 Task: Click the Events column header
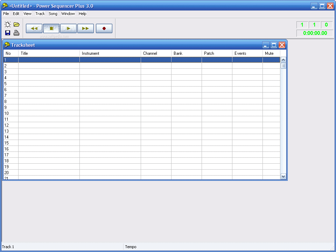point(247,53)
